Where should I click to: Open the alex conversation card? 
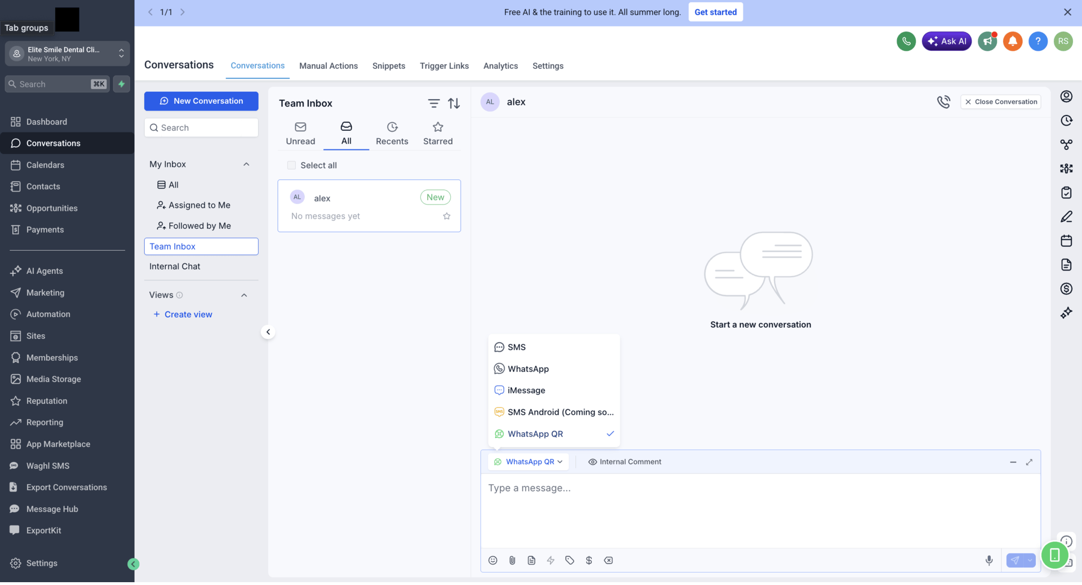tap(369, 206)
